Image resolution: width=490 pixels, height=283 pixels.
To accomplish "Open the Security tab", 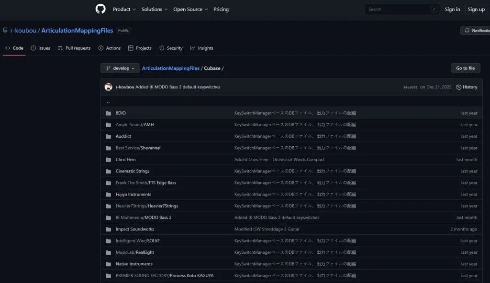I will coord(162,48).
